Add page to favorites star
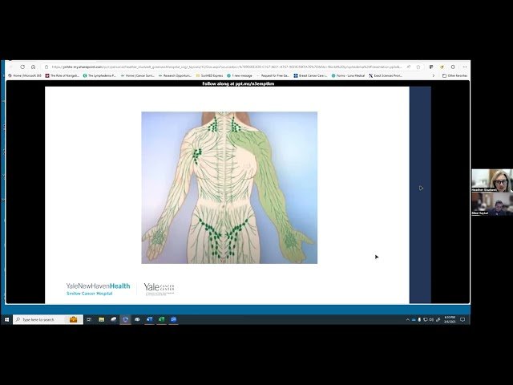 (418, 67)
